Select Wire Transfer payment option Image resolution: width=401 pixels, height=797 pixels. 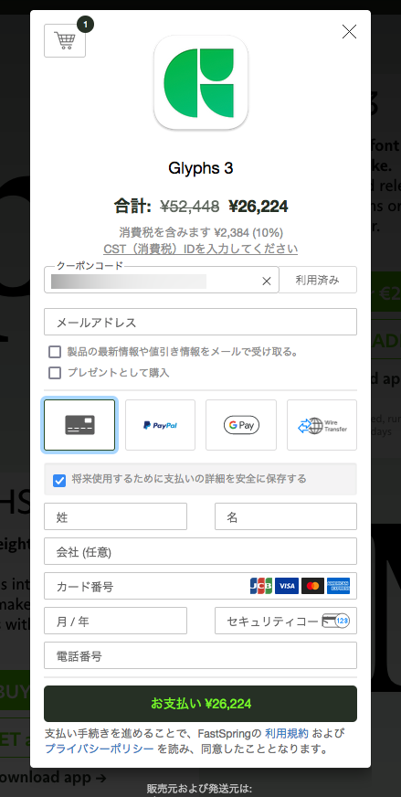[322, 425]
